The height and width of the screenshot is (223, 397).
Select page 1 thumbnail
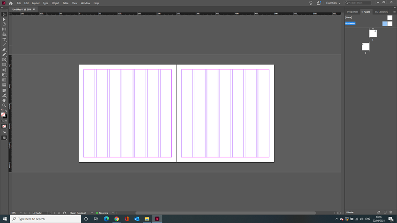(x=373, y=33)
